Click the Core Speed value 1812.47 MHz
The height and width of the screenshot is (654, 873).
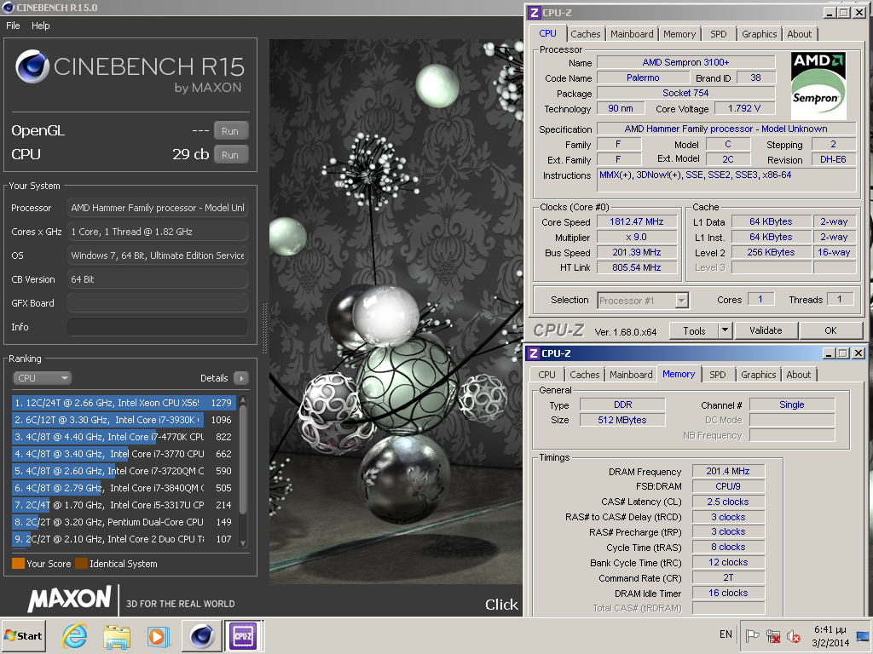pyautogui.click(x=637, y=222)
